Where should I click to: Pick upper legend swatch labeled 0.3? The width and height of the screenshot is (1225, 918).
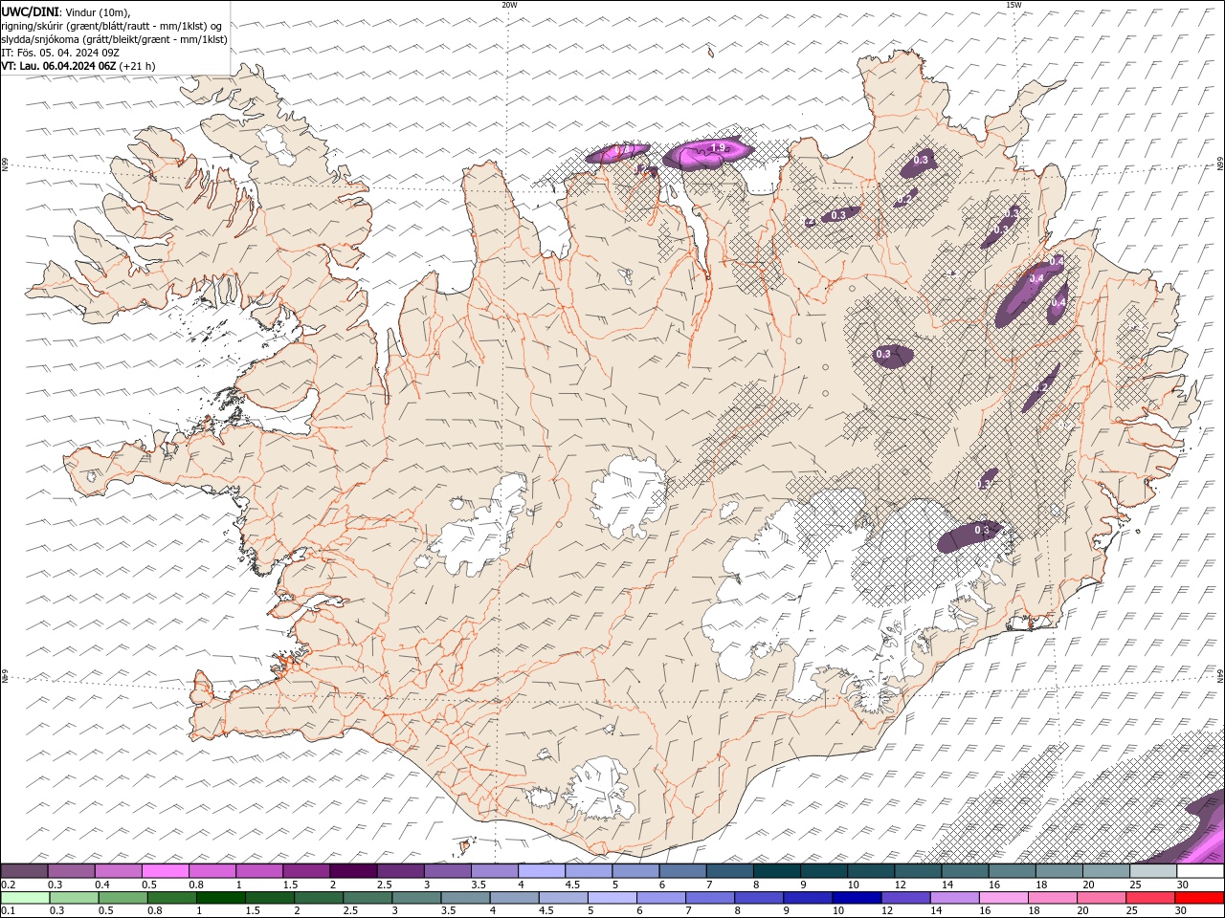[x=71, y=871]
